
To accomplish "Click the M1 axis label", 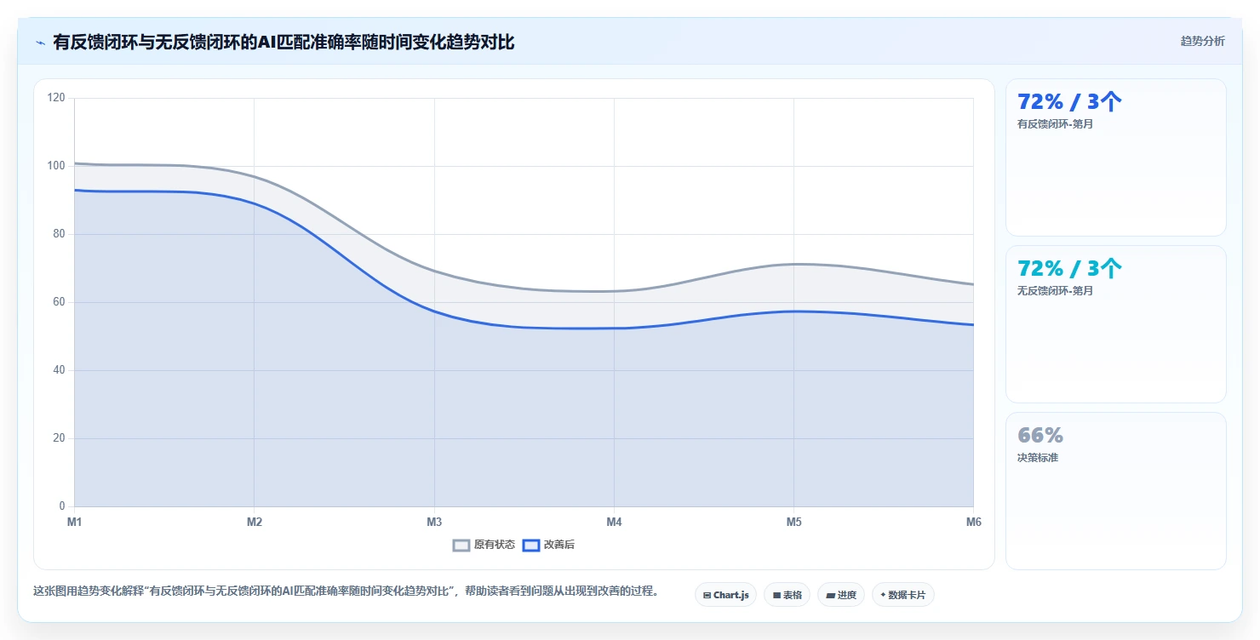I will click(74, 523).
